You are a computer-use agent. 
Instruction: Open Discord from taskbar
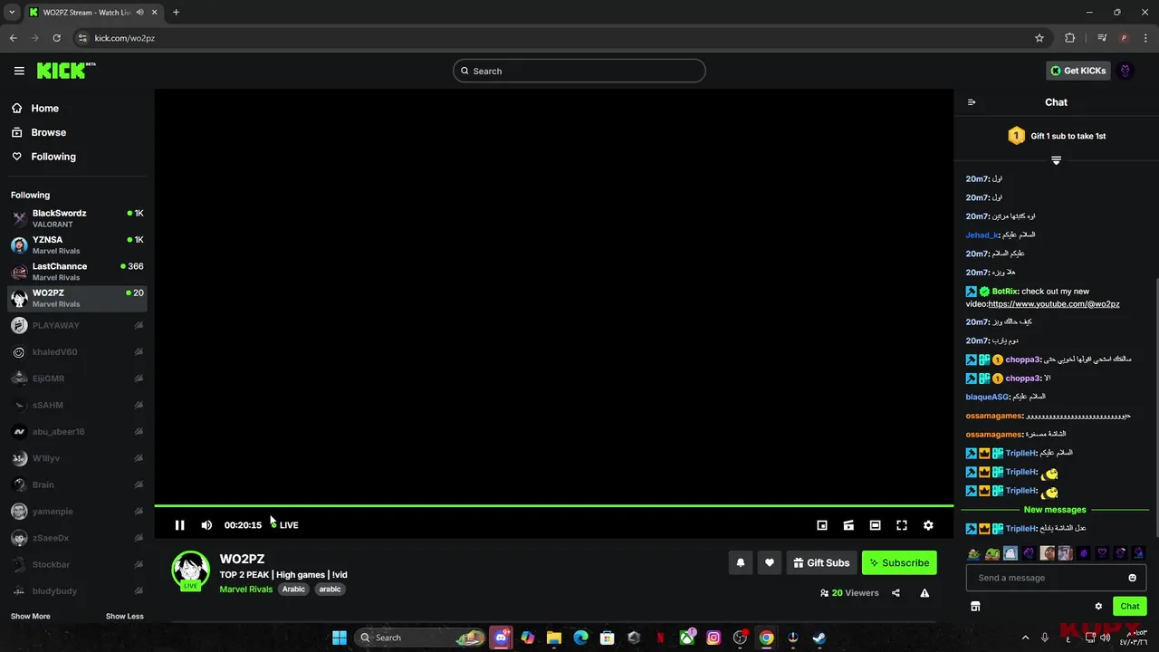tap(501, 638)
